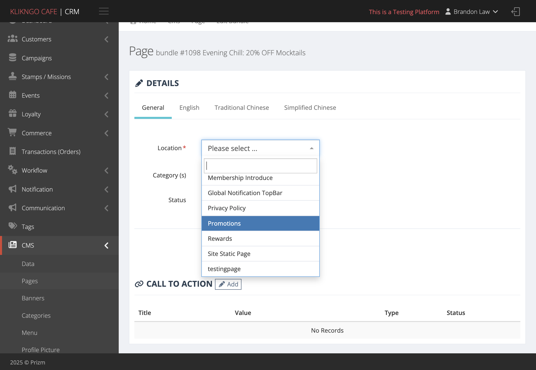The image size is (536, 370).
Task: Click the Tags icon in sidebar
Action: (13, 226)
